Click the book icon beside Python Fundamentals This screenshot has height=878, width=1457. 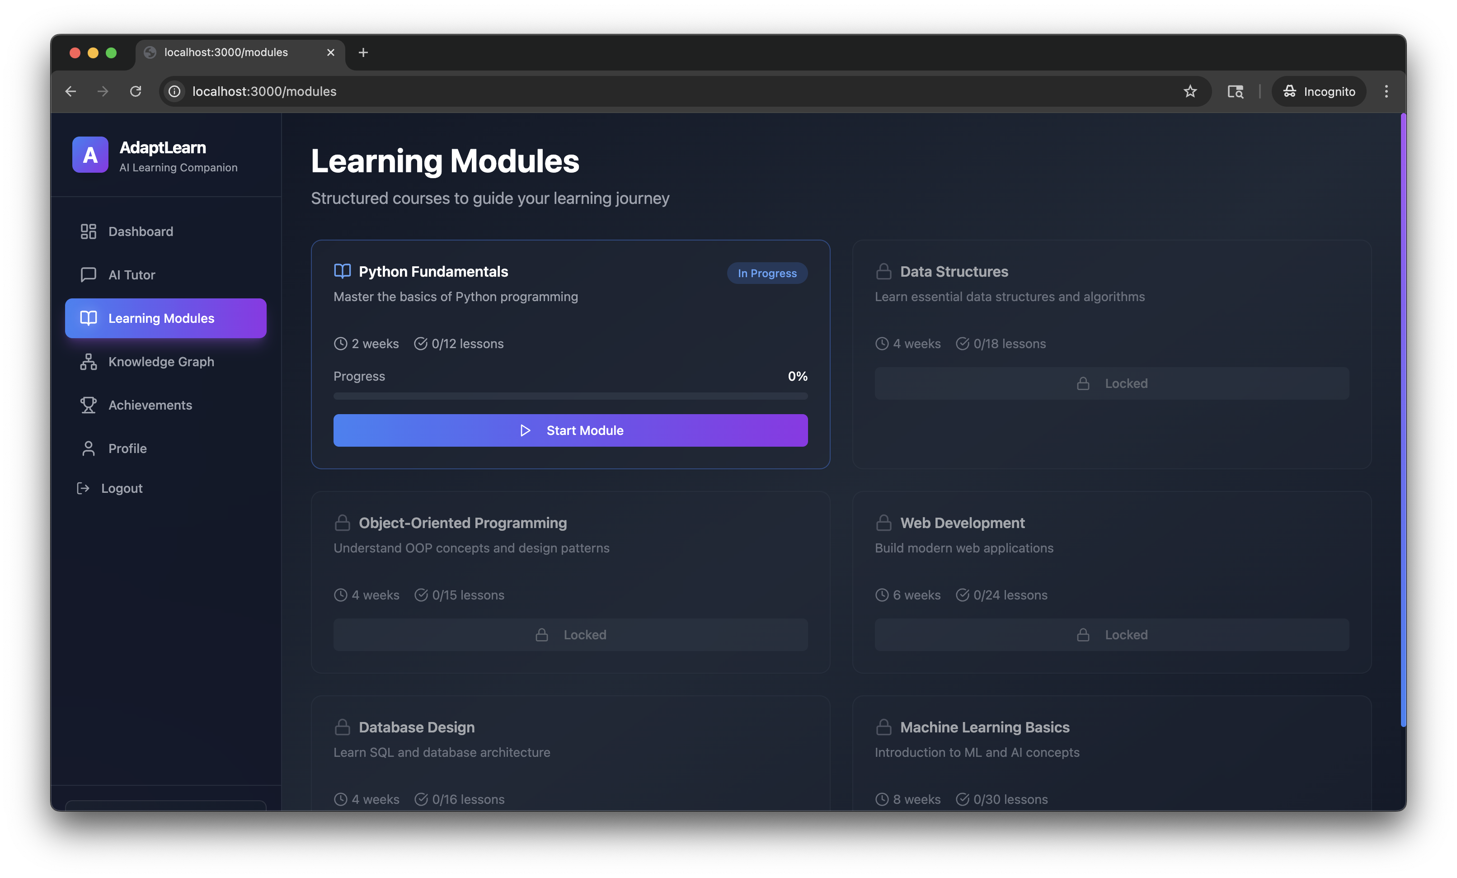pyautogui.click(x=343, y=272)
